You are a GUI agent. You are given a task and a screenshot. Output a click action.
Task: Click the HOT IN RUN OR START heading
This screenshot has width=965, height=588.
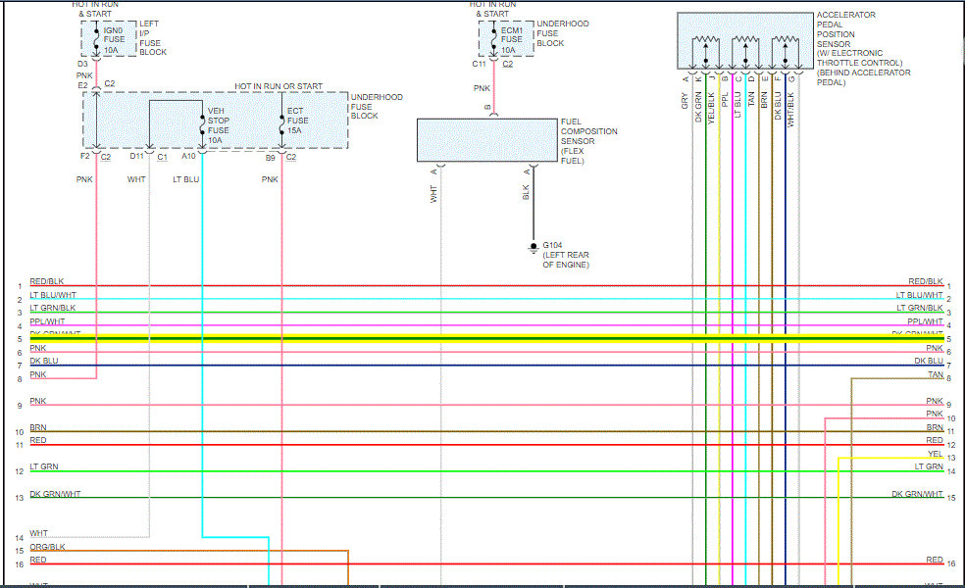279,86
